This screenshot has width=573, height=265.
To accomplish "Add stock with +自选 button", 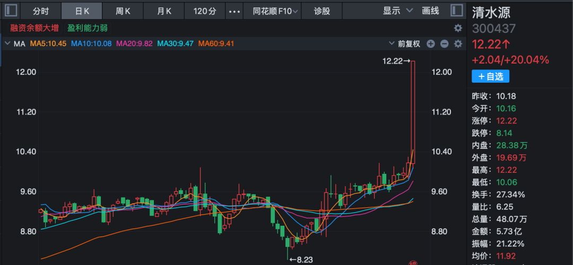I will point(490,76).
